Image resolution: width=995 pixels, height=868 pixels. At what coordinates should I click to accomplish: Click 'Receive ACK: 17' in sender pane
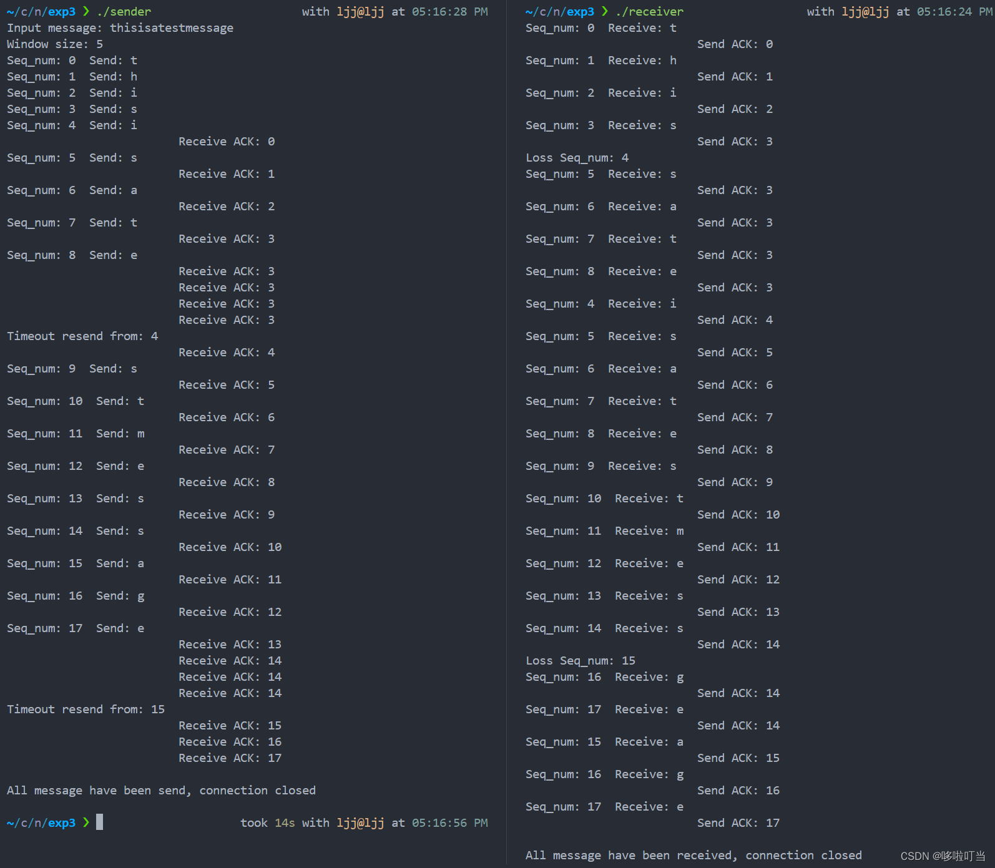click(x=230, y=758)
